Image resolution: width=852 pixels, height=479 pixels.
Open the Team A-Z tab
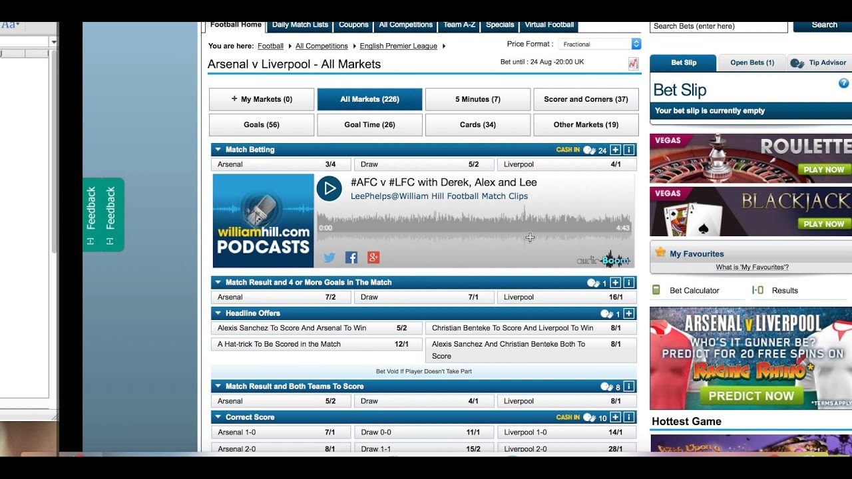pyautogui.click(x=459, y=25)
